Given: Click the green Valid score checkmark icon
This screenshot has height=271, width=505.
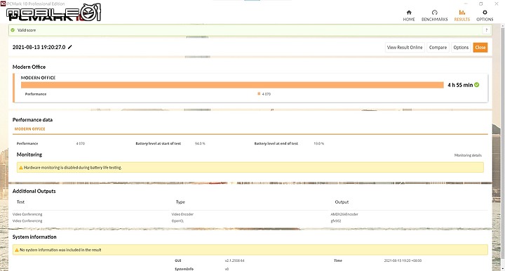Looking at the screenshot, I should [13, 30].
